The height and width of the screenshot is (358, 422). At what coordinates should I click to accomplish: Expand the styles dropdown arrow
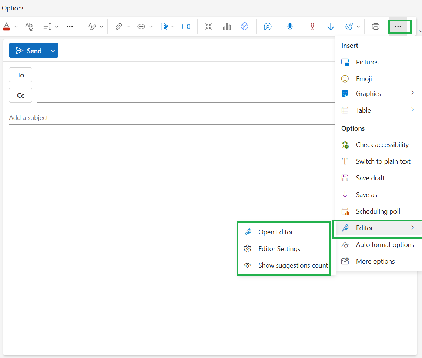point(101,27)
